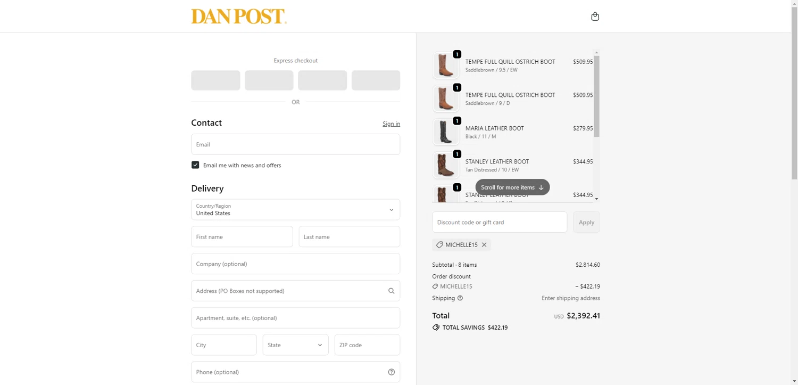Focus the City field

pos(223,345)
